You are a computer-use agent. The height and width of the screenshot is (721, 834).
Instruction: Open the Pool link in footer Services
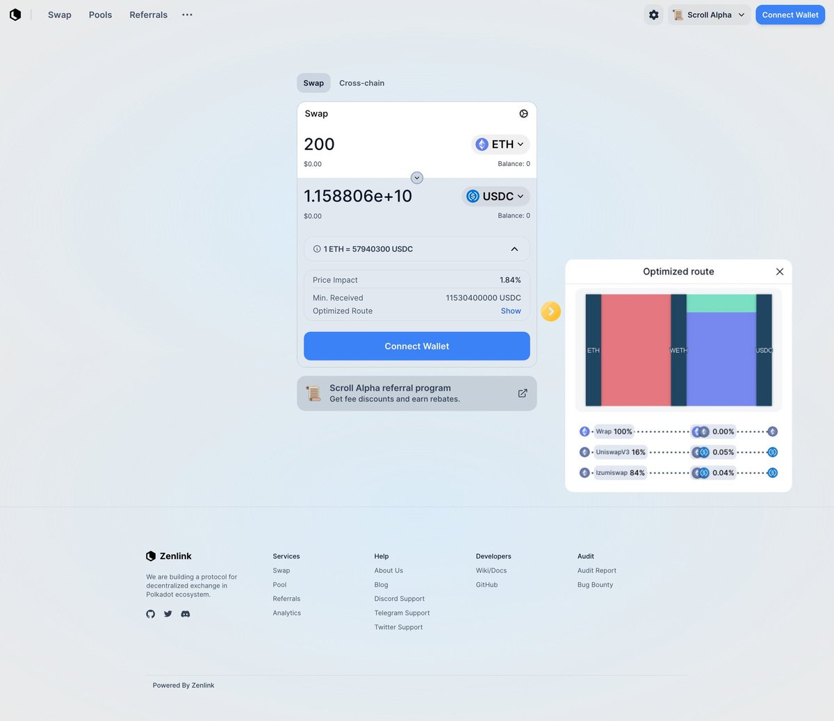coord(279,585)
